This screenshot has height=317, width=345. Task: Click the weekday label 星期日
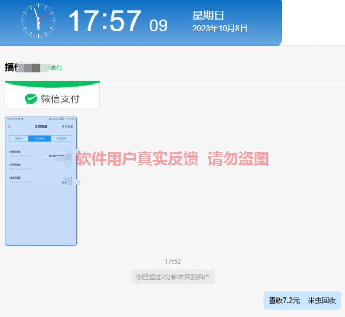[208, 15]
